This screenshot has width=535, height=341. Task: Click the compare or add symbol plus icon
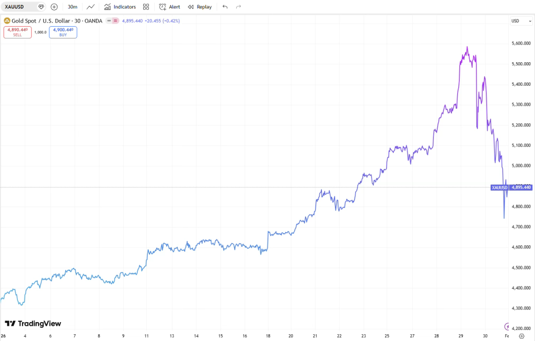(54, 7)
